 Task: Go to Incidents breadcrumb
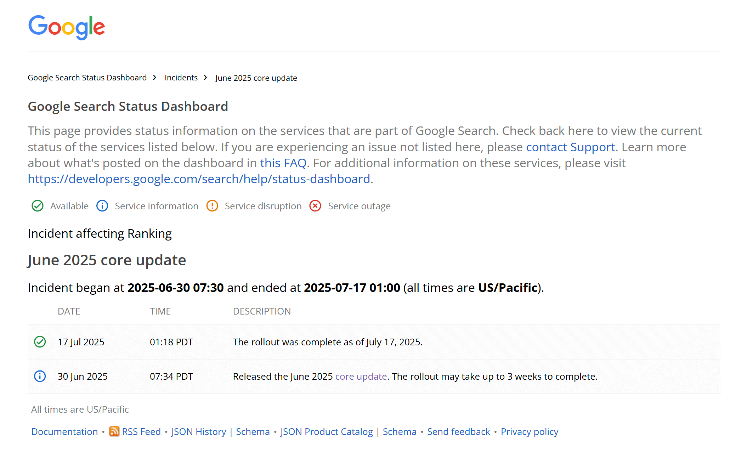(181, 78)
